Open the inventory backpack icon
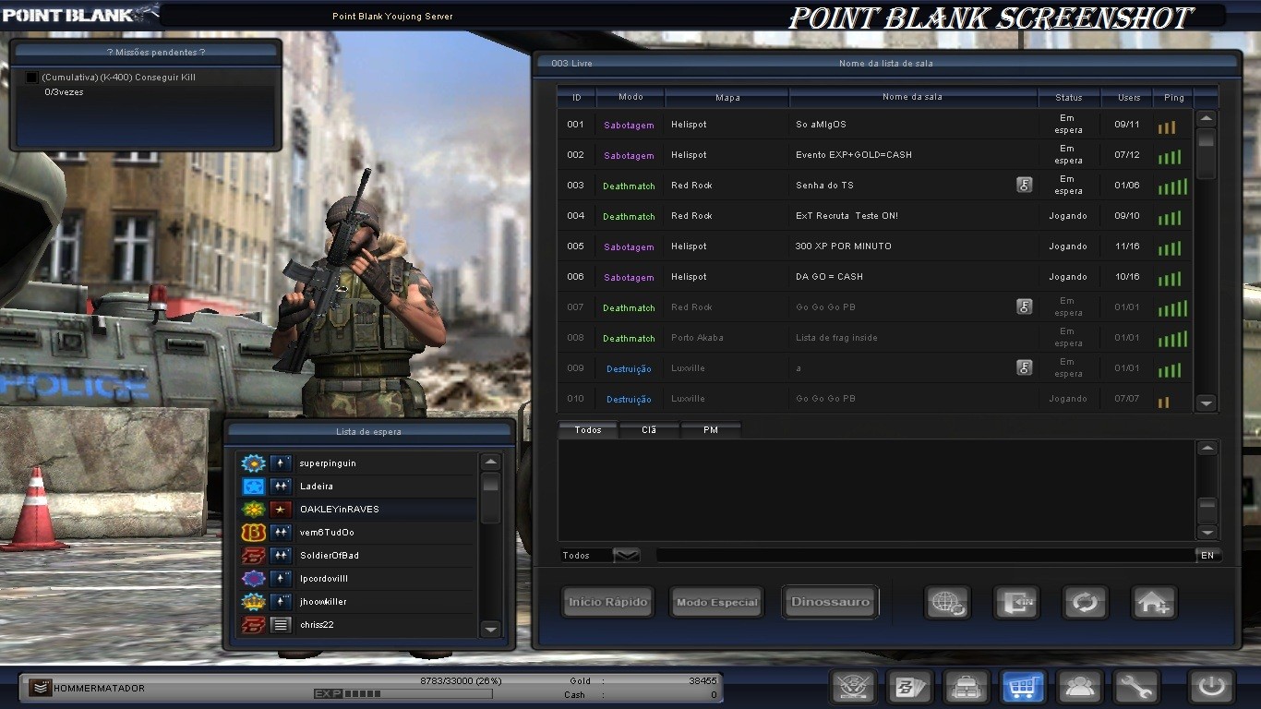 click(x=967, y=687)
